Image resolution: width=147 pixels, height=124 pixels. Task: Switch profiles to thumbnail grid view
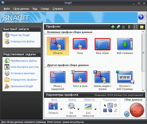tap(135, 27)
